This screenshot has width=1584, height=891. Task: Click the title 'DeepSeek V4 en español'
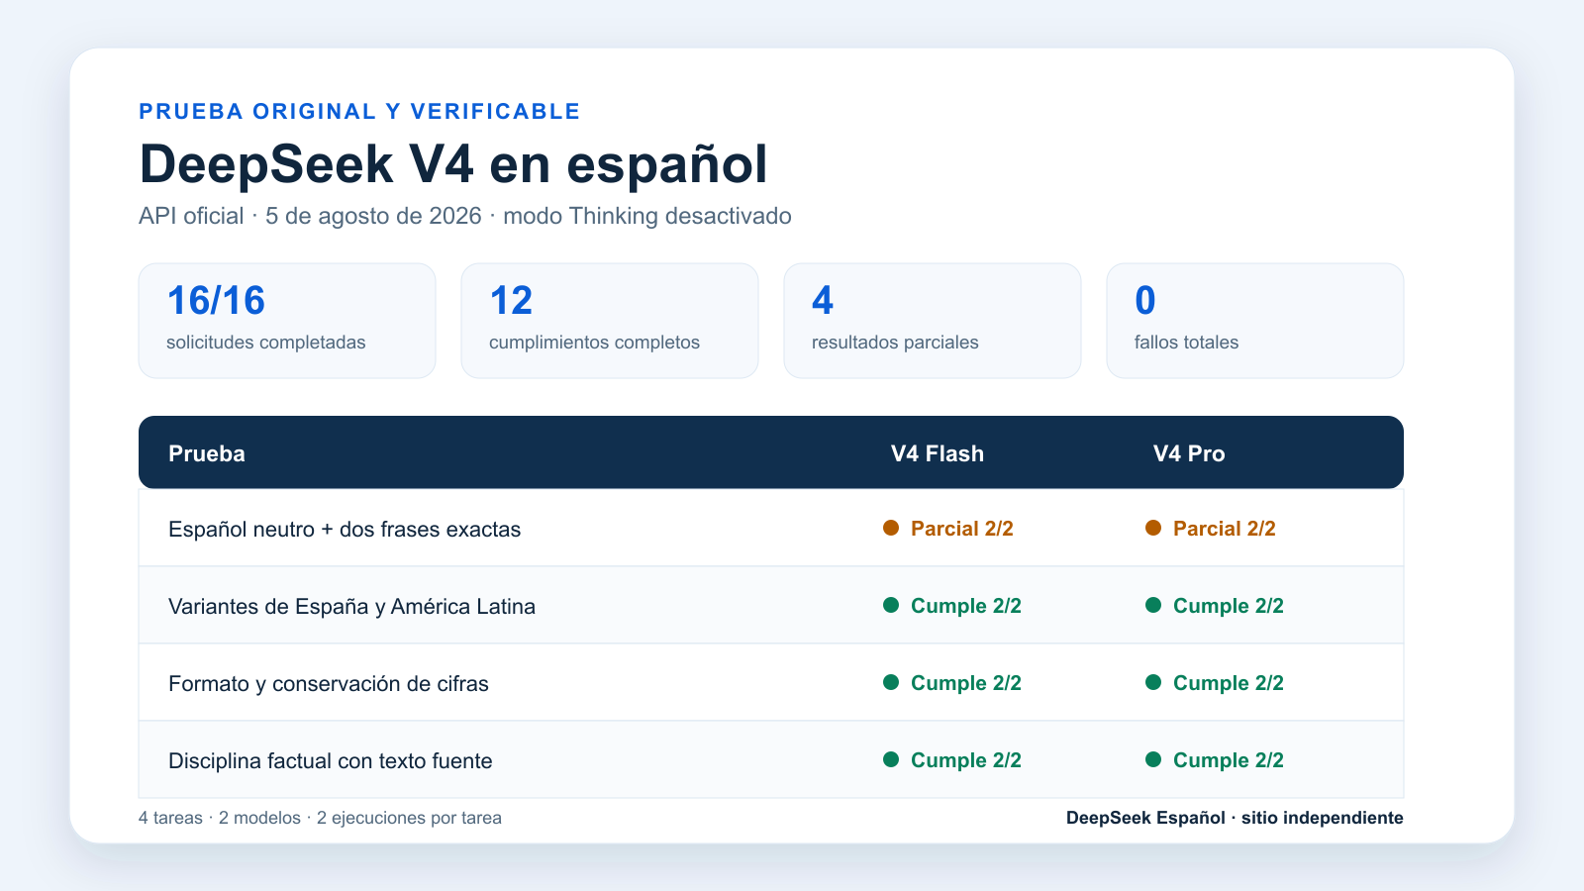(453, 164)
